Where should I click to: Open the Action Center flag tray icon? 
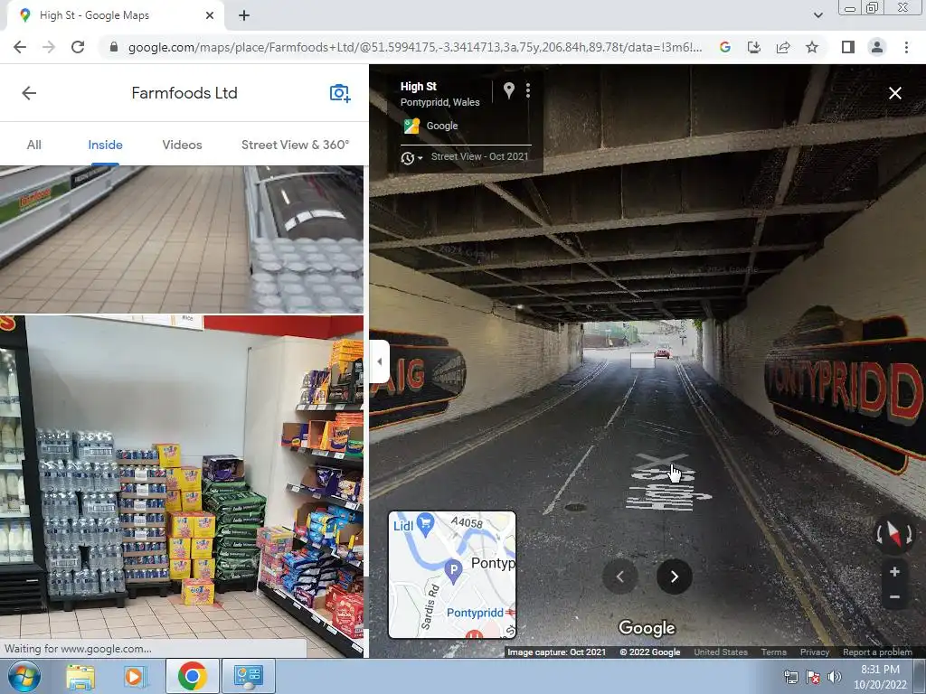click(813, 677)
